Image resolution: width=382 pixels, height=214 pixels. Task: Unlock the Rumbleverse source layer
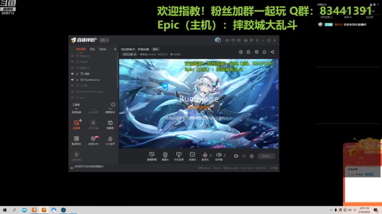[x=77, y=80]
